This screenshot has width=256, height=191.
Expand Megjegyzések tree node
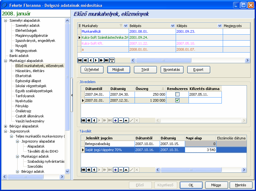(x=11, y=51)
